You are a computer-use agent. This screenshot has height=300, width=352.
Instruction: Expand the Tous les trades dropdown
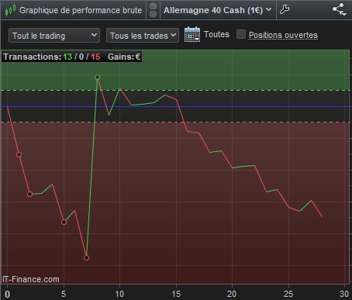pos(143,36)
